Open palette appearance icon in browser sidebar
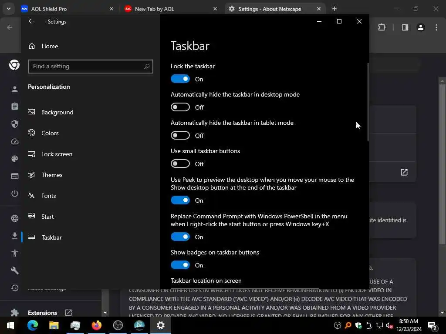 15,158
